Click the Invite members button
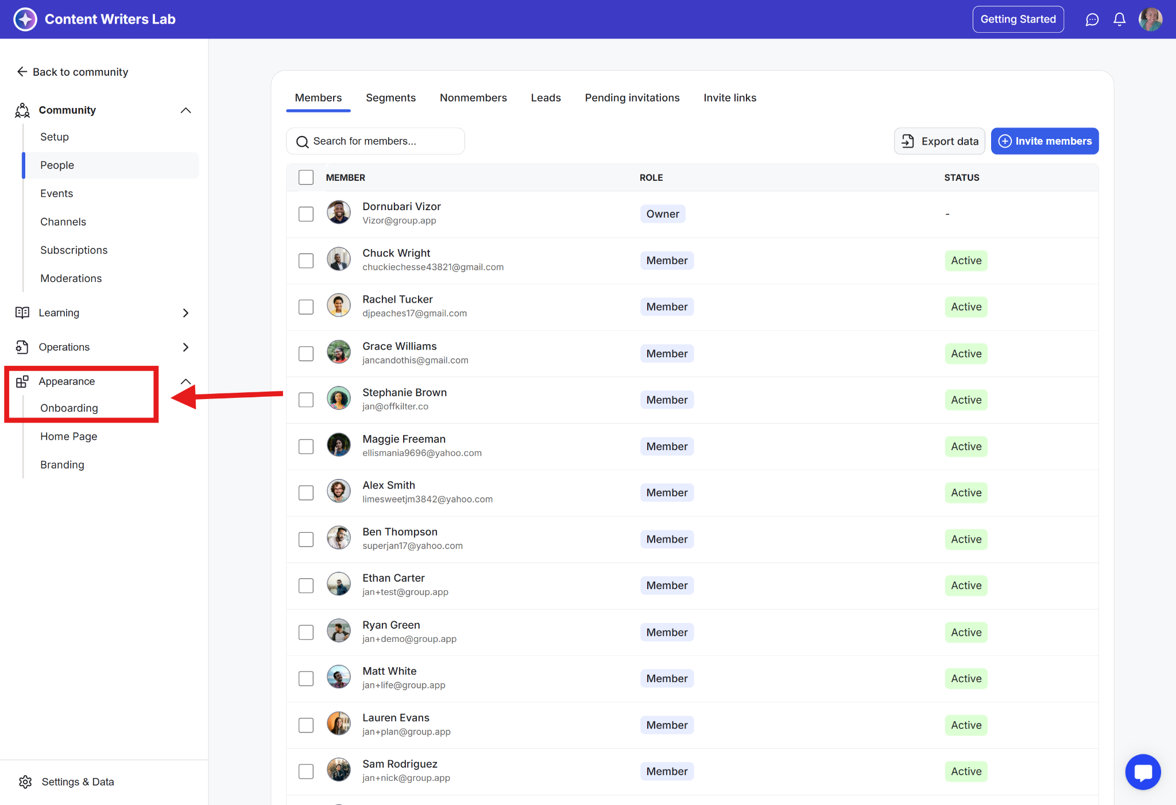 coord(1045,141)
